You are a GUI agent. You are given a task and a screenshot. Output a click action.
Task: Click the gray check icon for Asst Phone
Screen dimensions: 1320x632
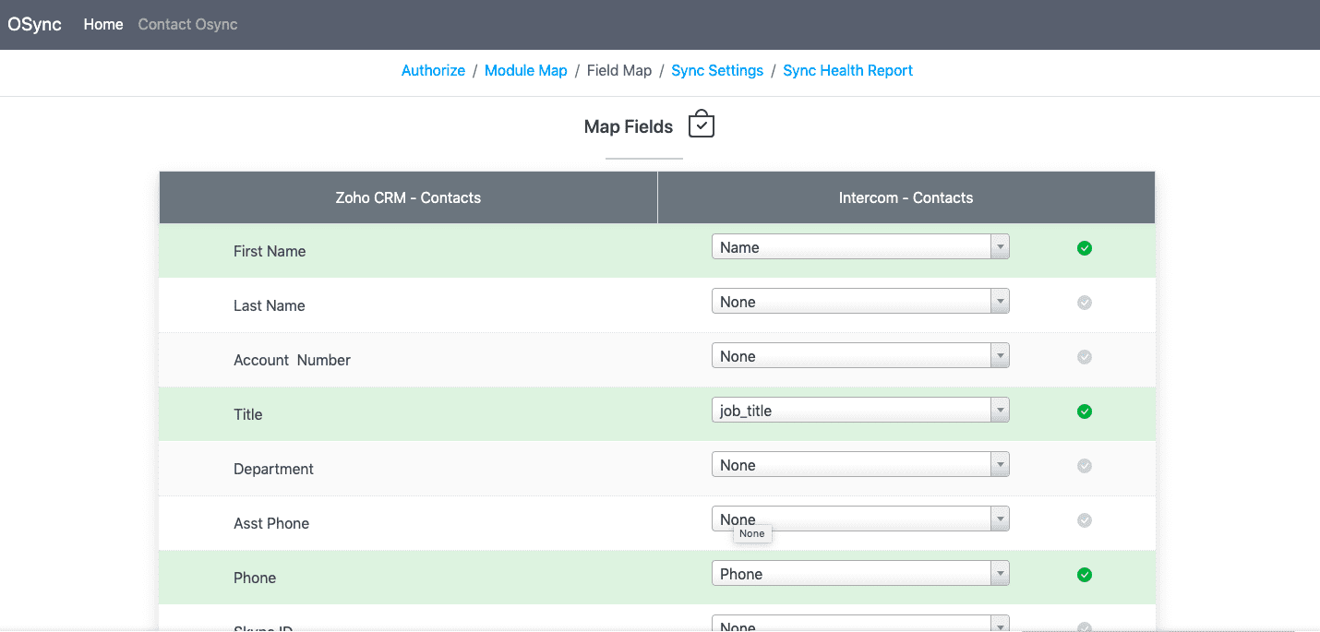point(1085,520)
